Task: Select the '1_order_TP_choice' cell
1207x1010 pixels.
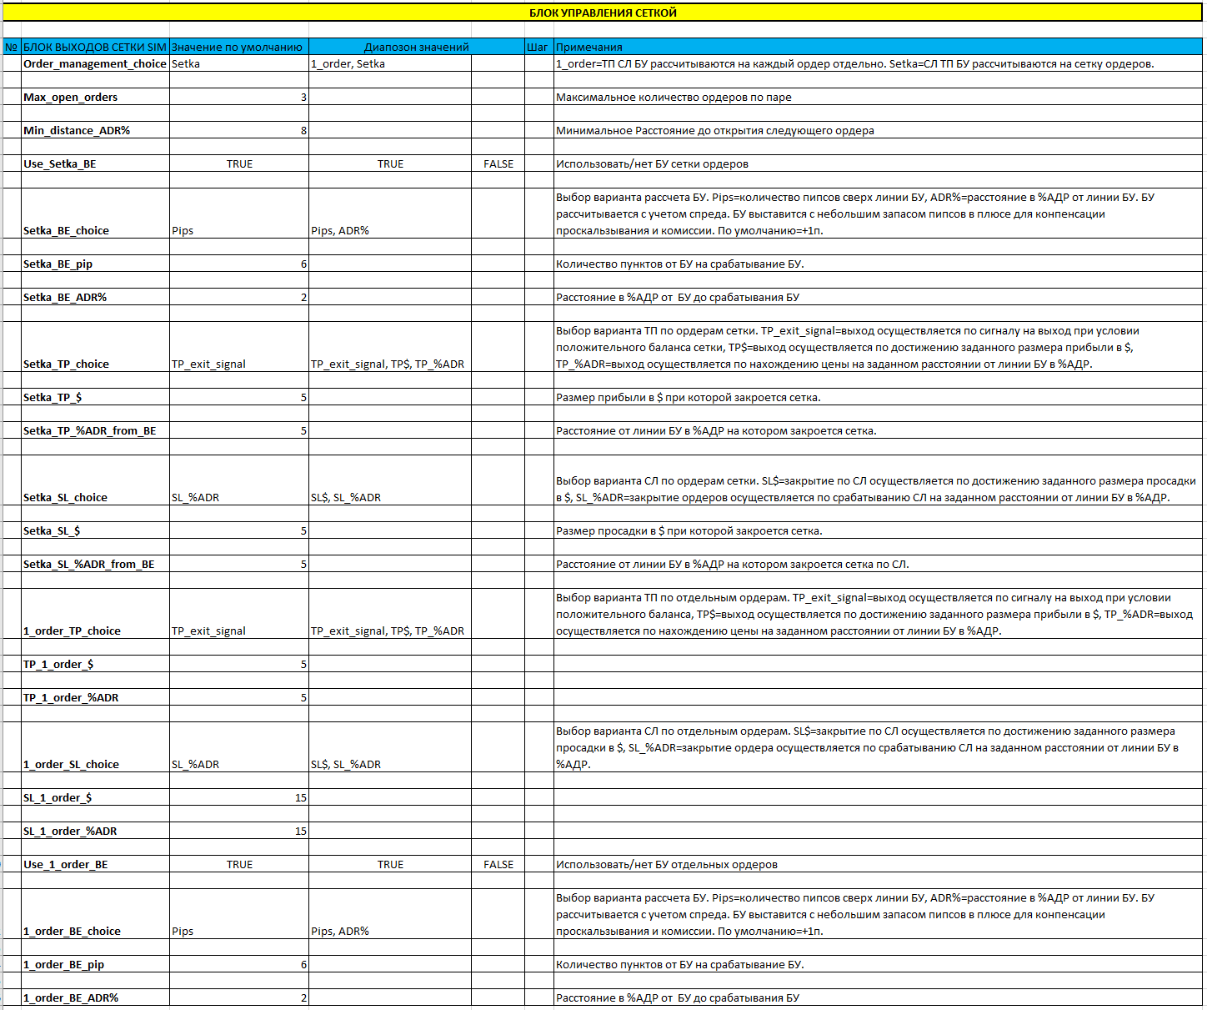Action: [95, 614]
